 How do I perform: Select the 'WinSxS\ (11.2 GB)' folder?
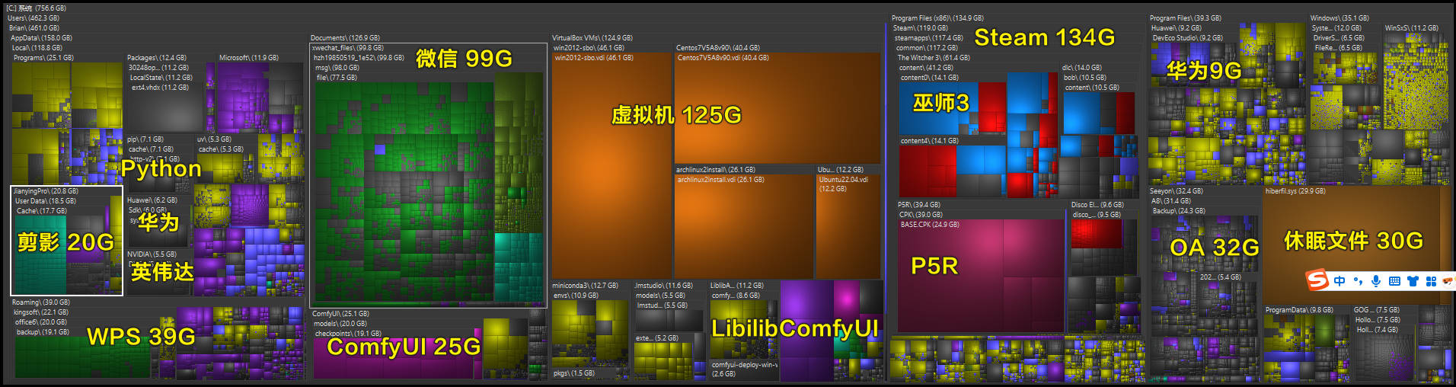pyautogui.click(x=1412, y=28)
